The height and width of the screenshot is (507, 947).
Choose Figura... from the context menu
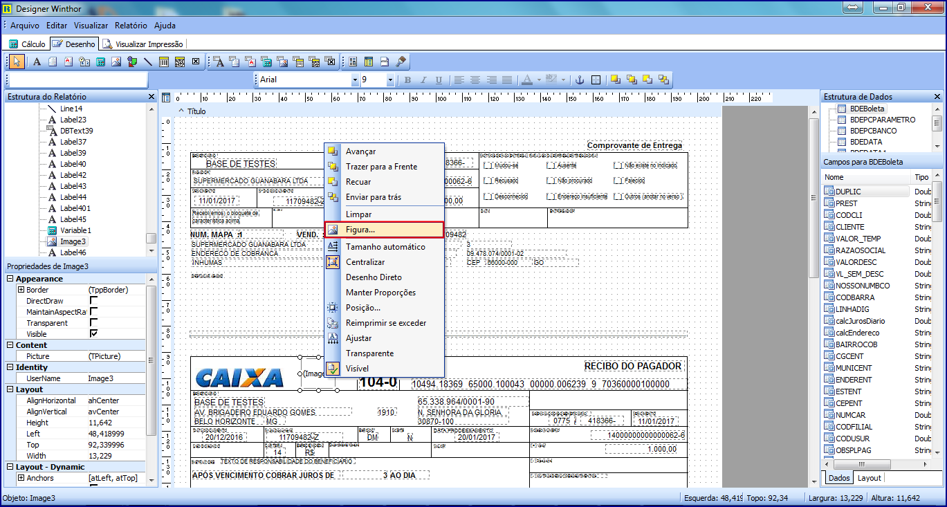[x=384, y=229]
